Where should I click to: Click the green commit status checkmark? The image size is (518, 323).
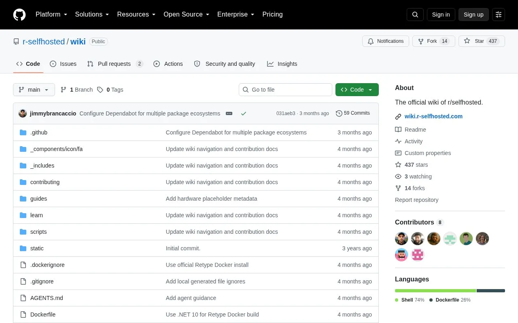(x=244, y=113)
